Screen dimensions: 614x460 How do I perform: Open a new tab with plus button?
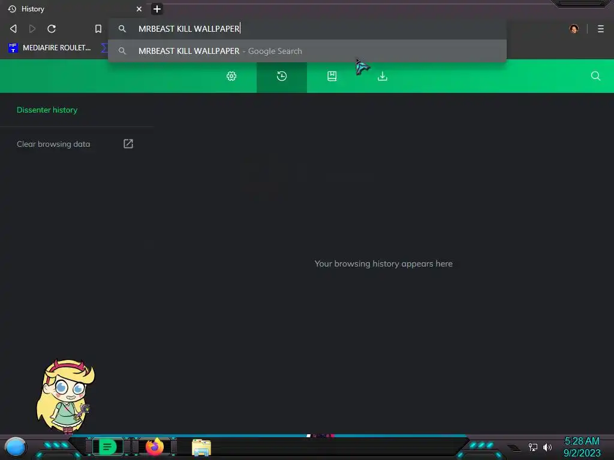tap(157, 9)
